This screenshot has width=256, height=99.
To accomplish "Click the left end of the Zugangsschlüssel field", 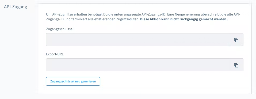I will point(49,40).
